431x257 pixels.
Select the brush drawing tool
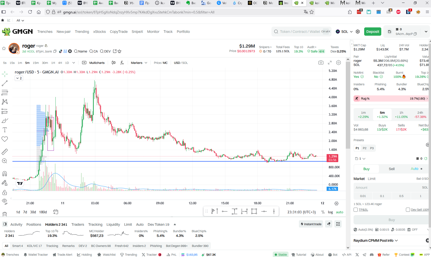pyautogui.click(x=5, y=120)
